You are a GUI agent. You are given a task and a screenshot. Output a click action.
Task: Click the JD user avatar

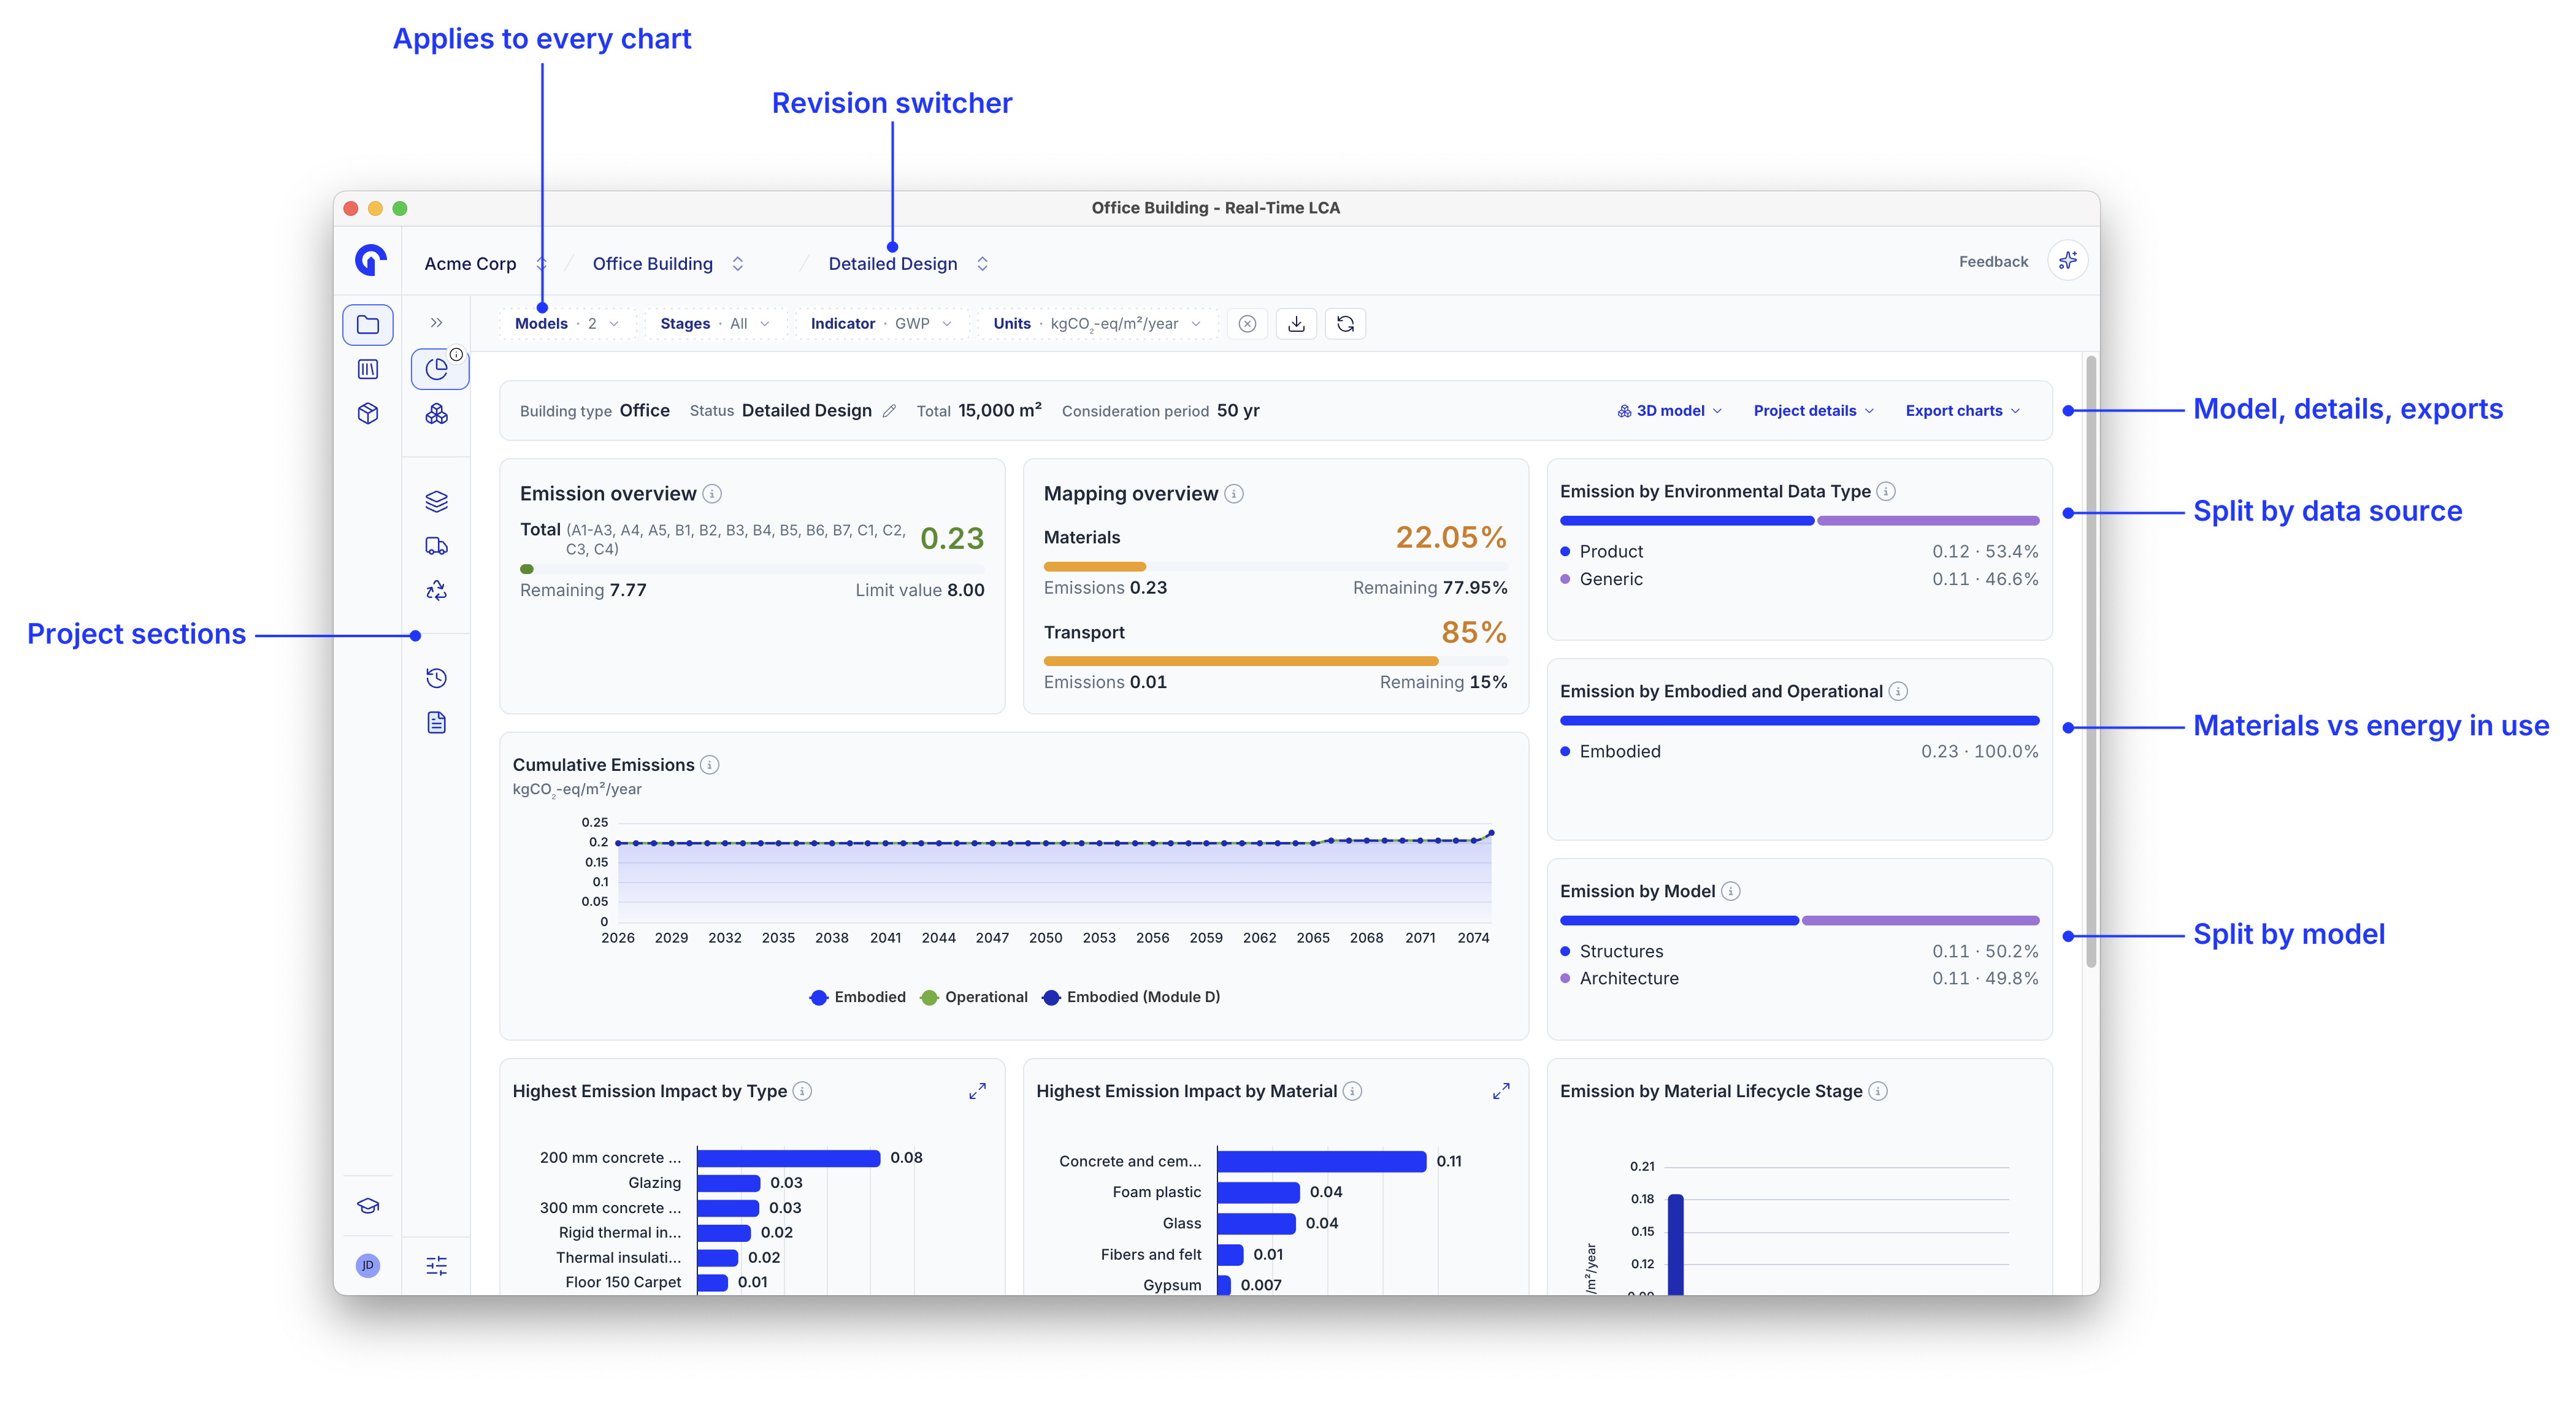point(368,1265)
